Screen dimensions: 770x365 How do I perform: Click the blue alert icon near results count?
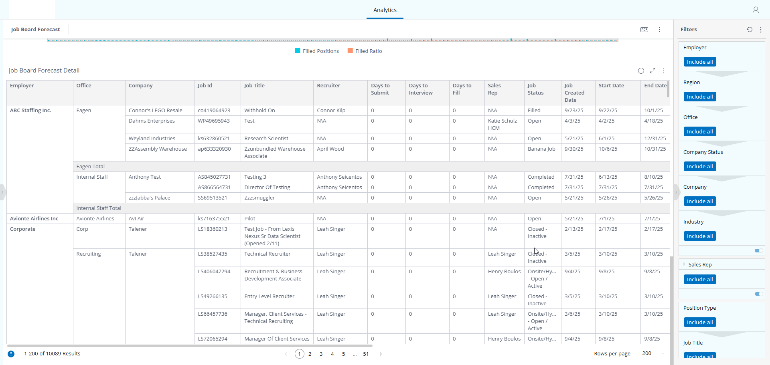11,354
